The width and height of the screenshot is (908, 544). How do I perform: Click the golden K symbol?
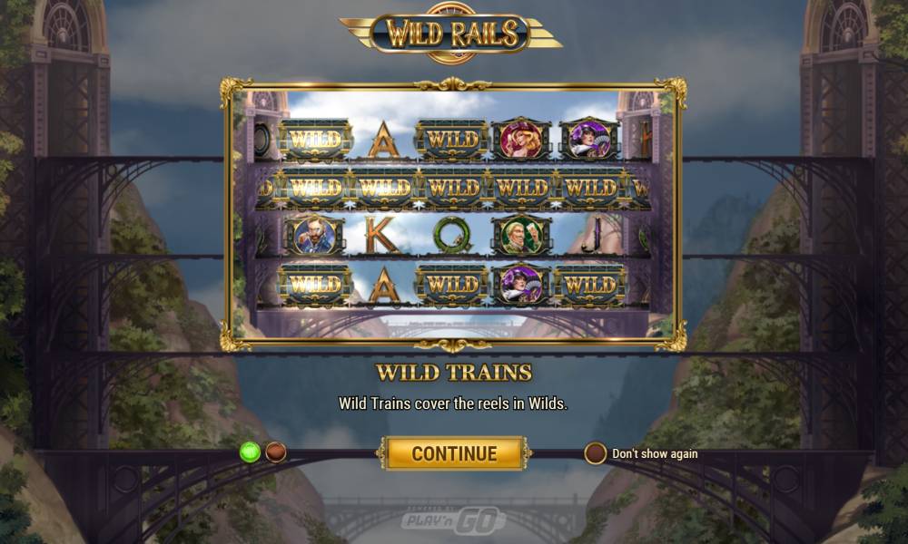point(381,236)
